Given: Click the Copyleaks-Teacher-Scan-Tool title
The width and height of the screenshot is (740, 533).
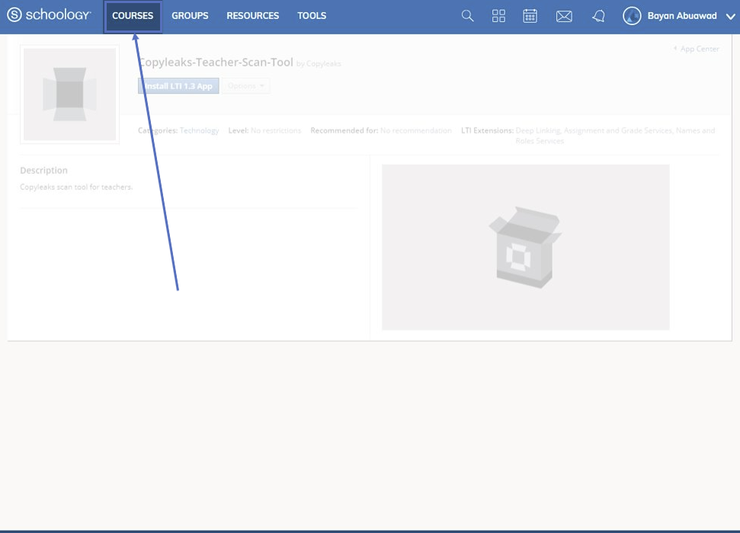Looking at the screenshot, I should 216,63.
